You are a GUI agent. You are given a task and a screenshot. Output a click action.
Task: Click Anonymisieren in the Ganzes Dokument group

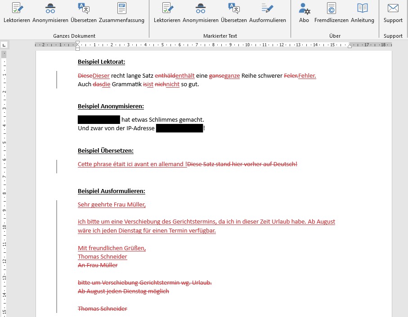pyautogui.click(x=50, y=13)
